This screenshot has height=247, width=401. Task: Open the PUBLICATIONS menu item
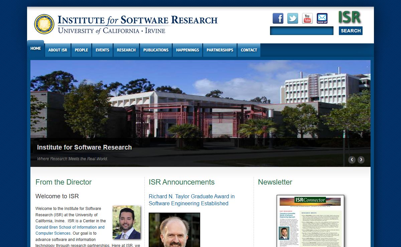pyautogui.click(x=156, y=50)
